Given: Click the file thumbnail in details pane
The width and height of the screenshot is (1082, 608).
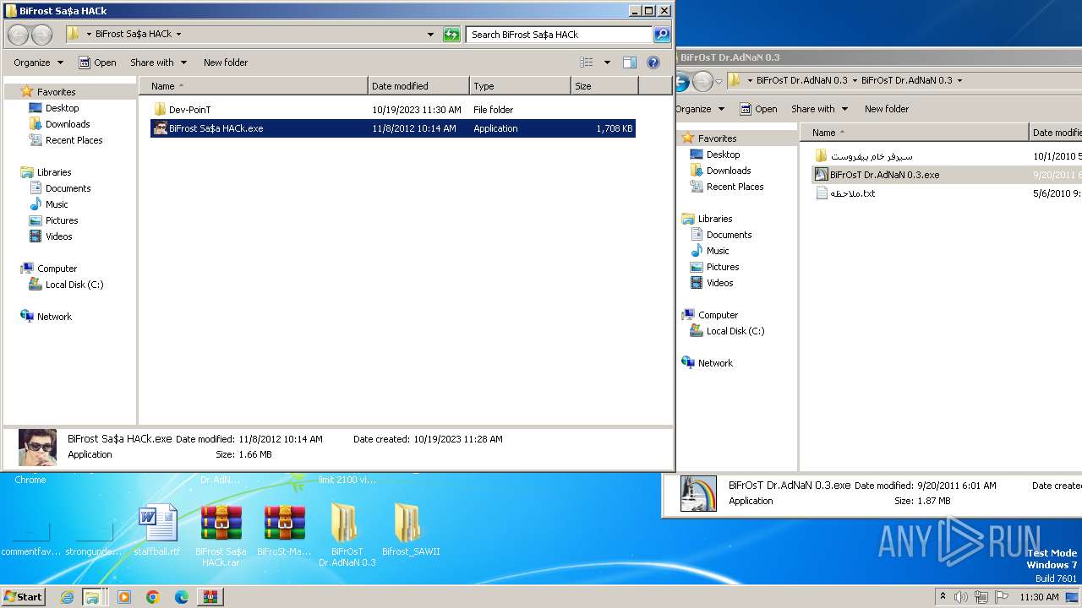Looking at the screenshot, I should [x=37, y=447].
